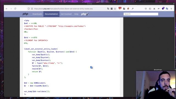Click the blue translate extension toolbar icon
This screenshot has height=99, width=176.
click(167, 9)
